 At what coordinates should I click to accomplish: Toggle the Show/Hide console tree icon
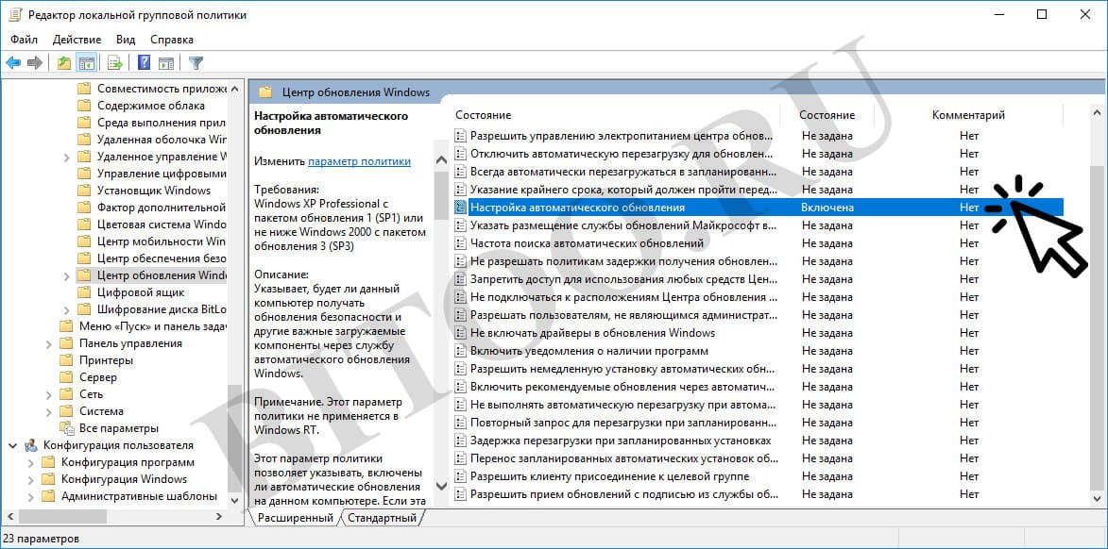[x=86, y=63]
